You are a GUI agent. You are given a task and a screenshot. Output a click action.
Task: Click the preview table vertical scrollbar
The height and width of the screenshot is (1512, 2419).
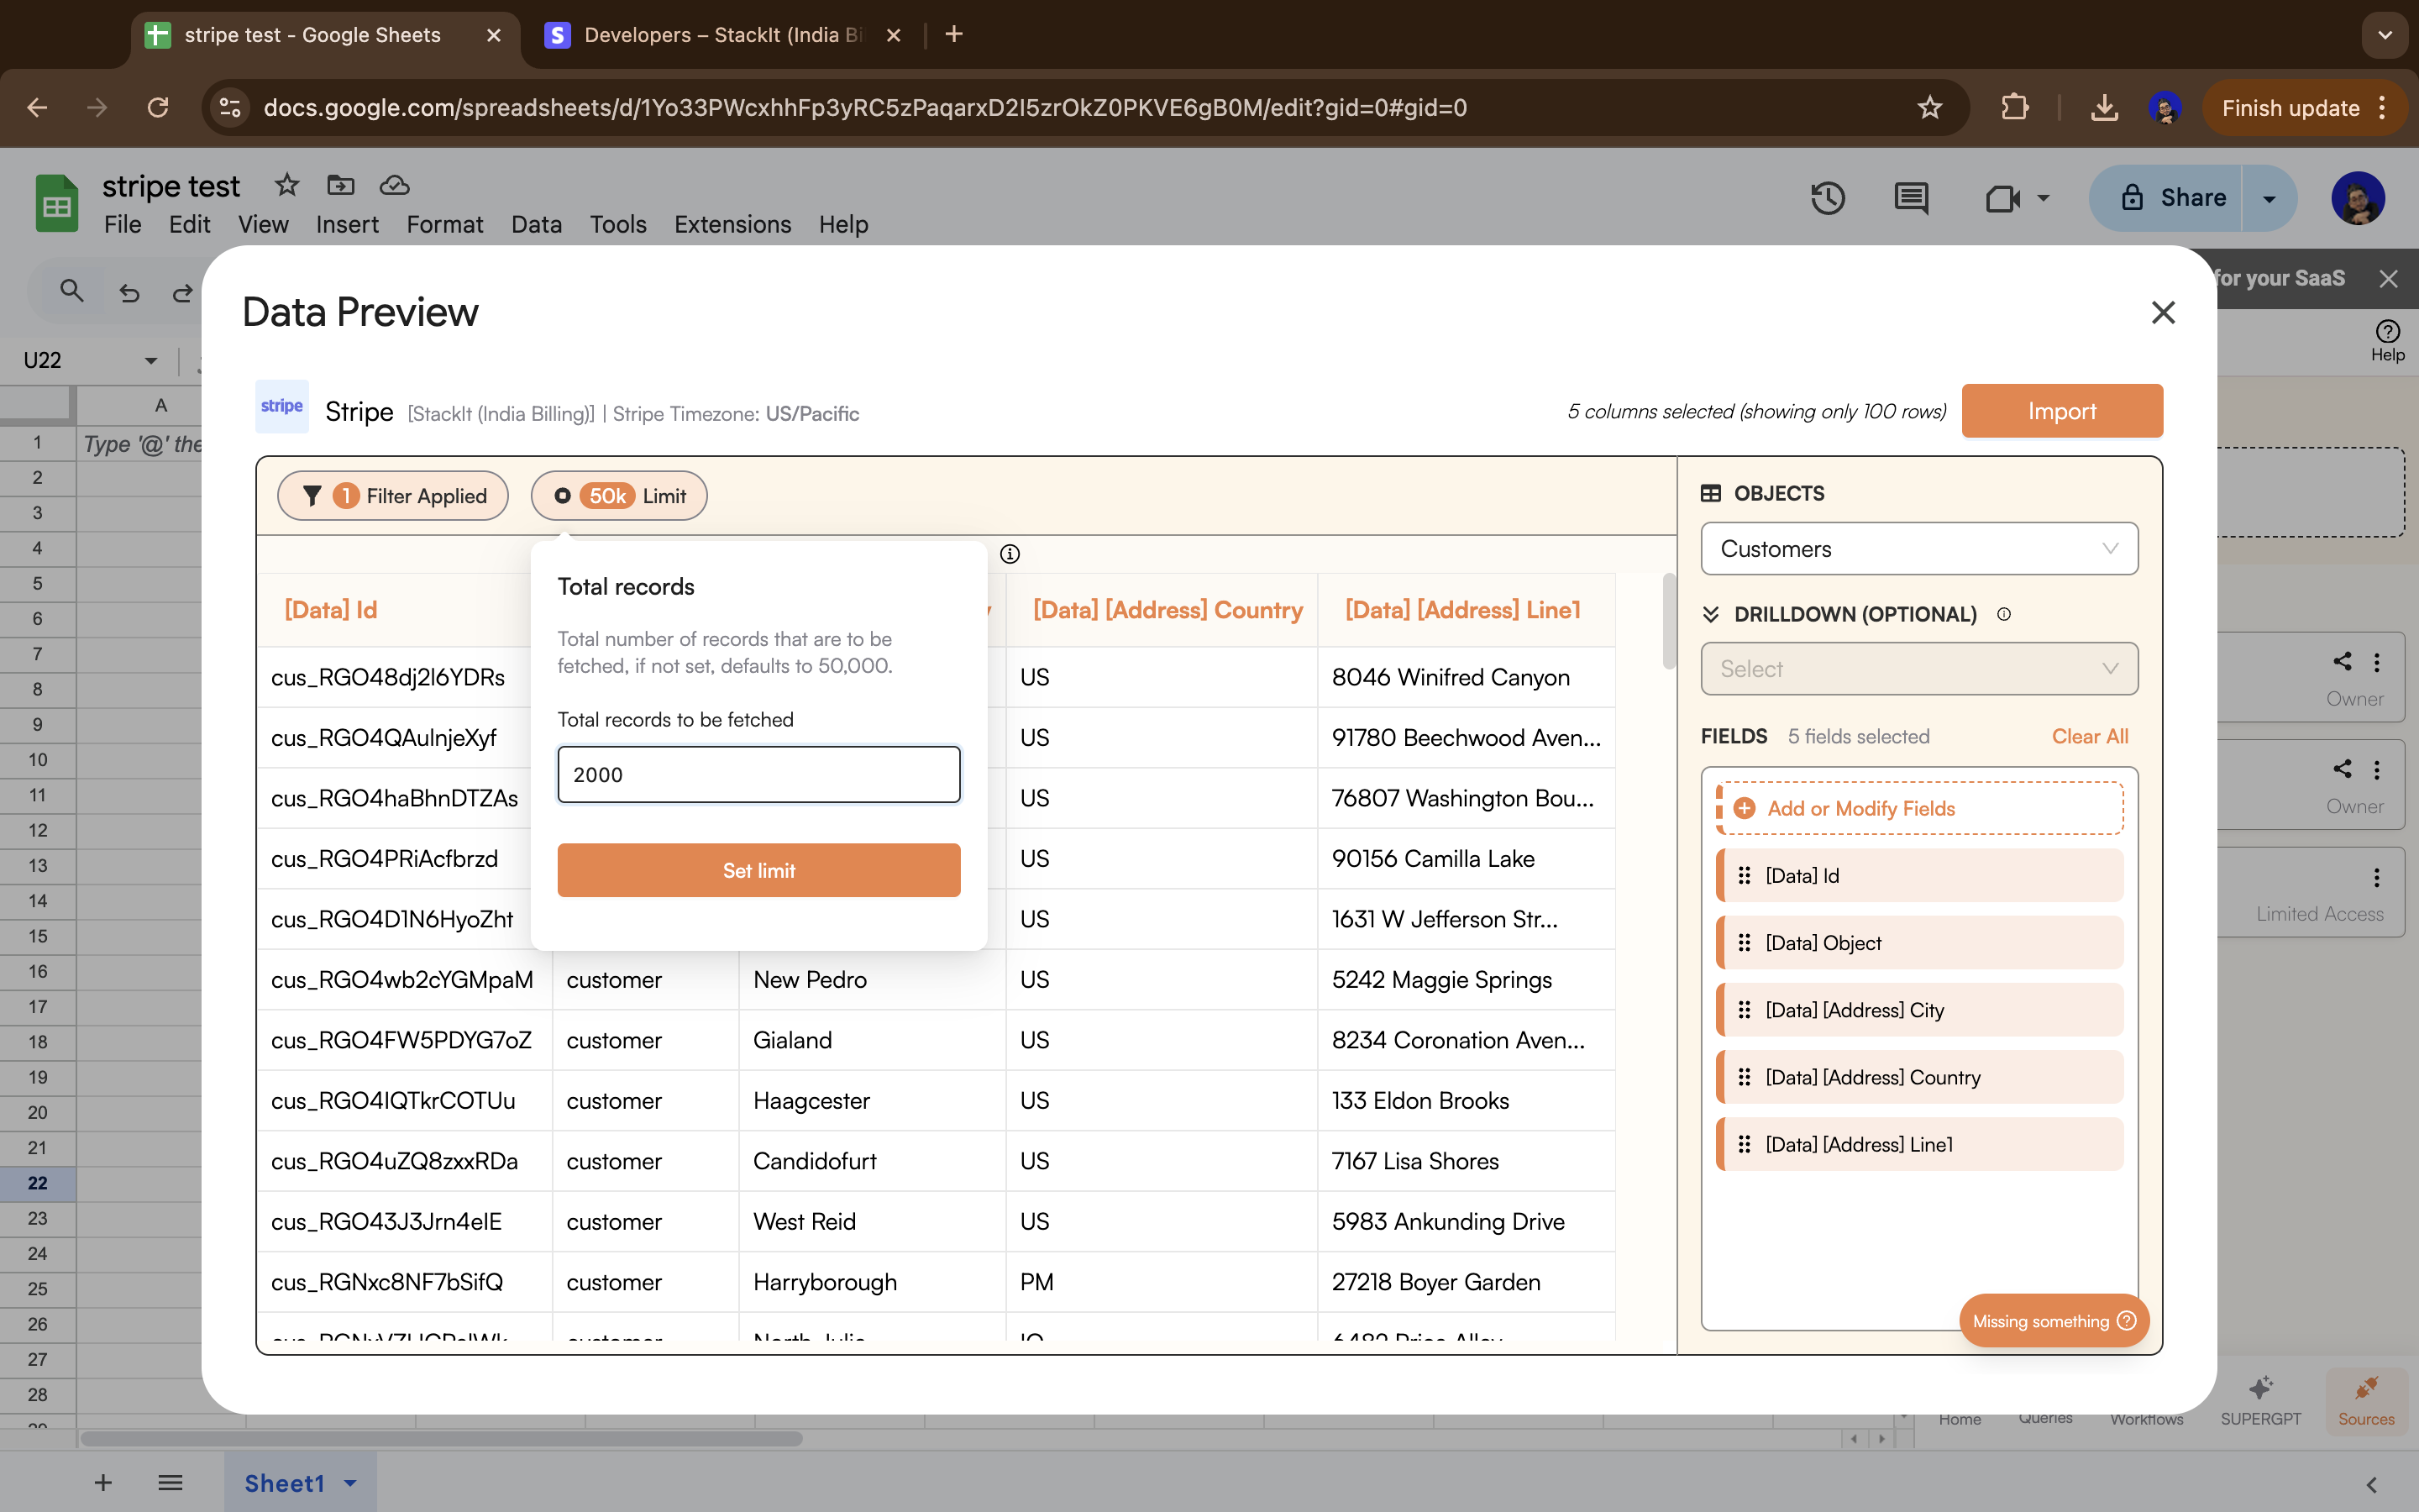point(1668,620)
